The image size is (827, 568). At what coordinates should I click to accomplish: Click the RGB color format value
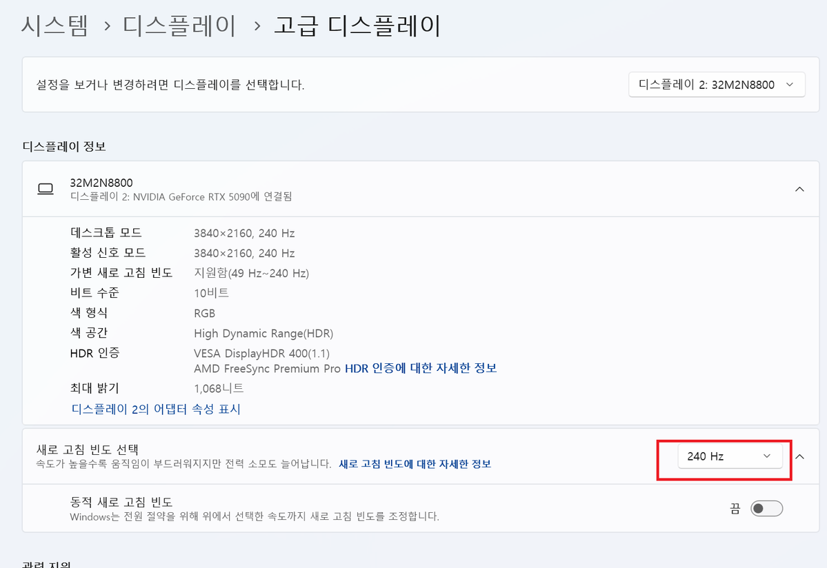205,314
